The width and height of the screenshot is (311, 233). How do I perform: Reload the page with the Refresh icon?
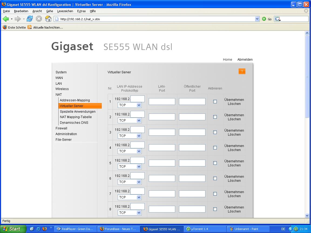30,19
